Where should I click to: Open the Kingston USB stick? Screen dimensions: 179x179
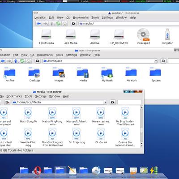coord(168,37)
